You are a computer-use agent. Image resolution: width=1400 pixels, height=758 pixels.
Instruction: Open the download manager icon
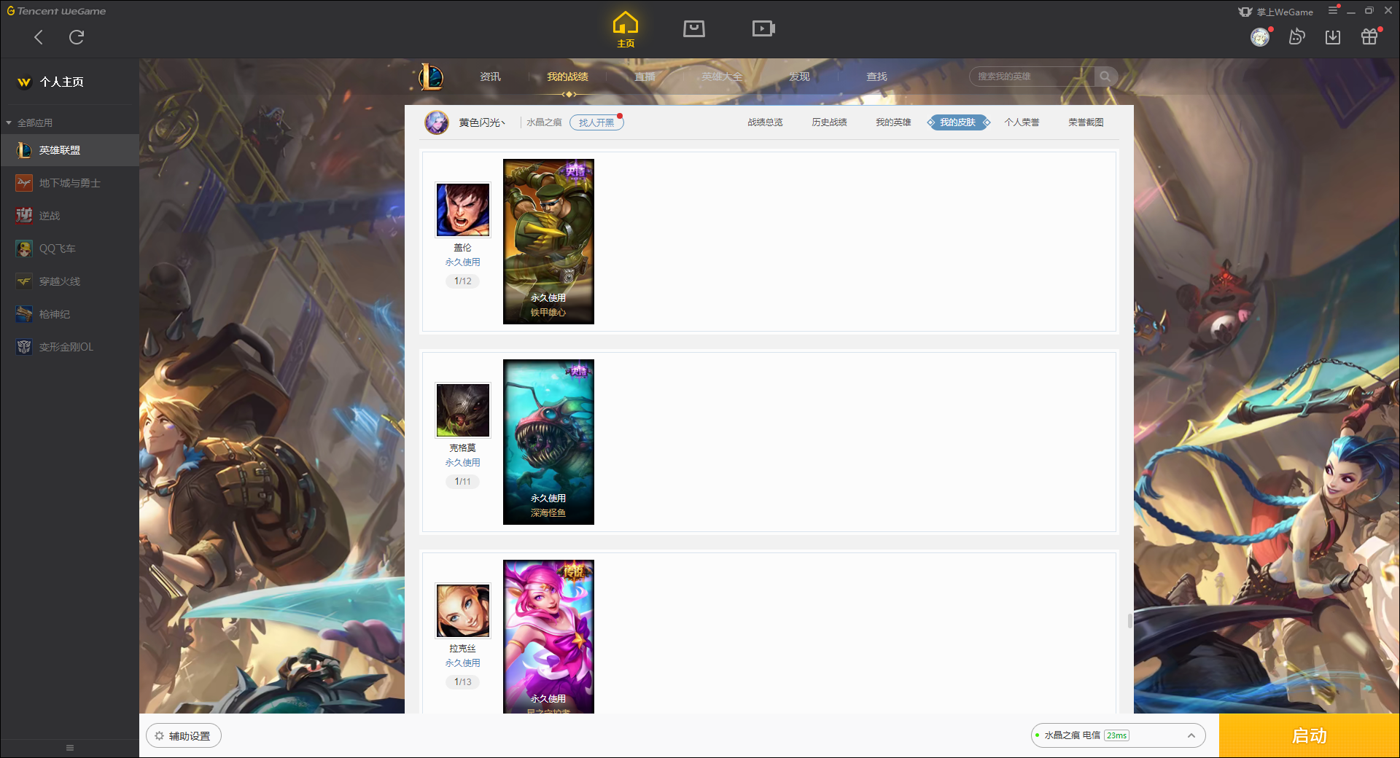[1333, 37]
